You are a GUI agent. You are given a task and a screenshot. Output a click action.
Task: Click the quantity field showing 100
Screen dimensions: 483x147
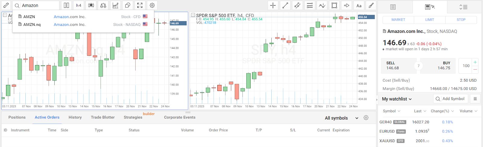(x=466, y=66)
